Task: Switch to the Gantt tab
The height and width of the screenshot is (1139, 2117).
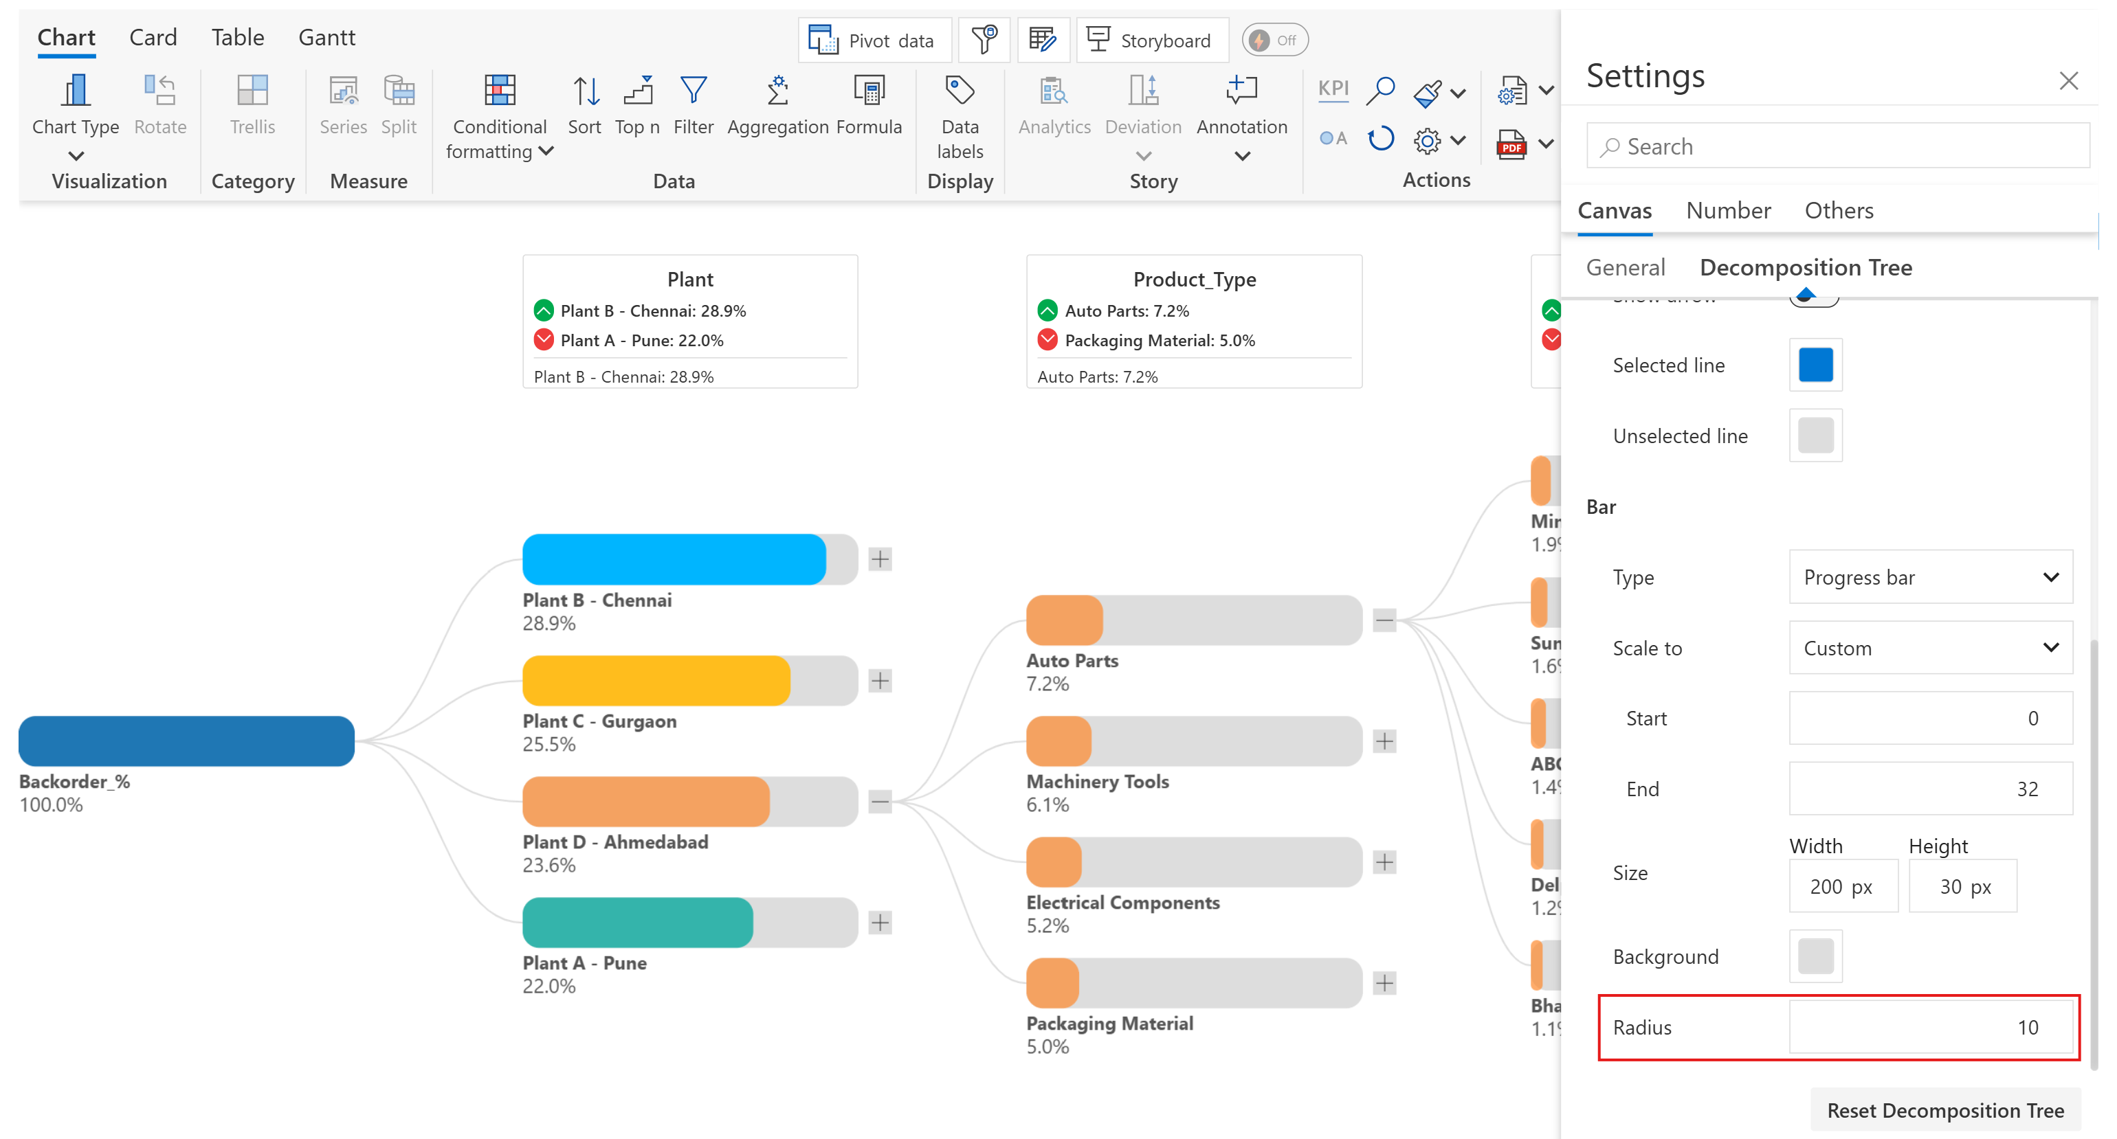Action: 326,38
